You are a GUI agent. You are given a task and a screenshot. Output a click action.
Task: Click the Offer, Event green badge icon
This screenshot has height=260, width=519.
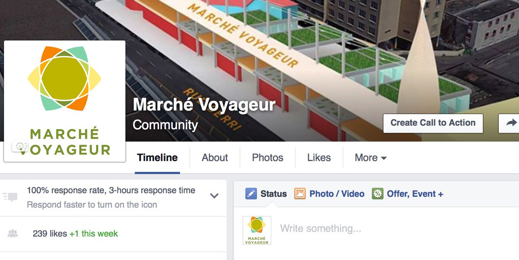click(378, 194)
